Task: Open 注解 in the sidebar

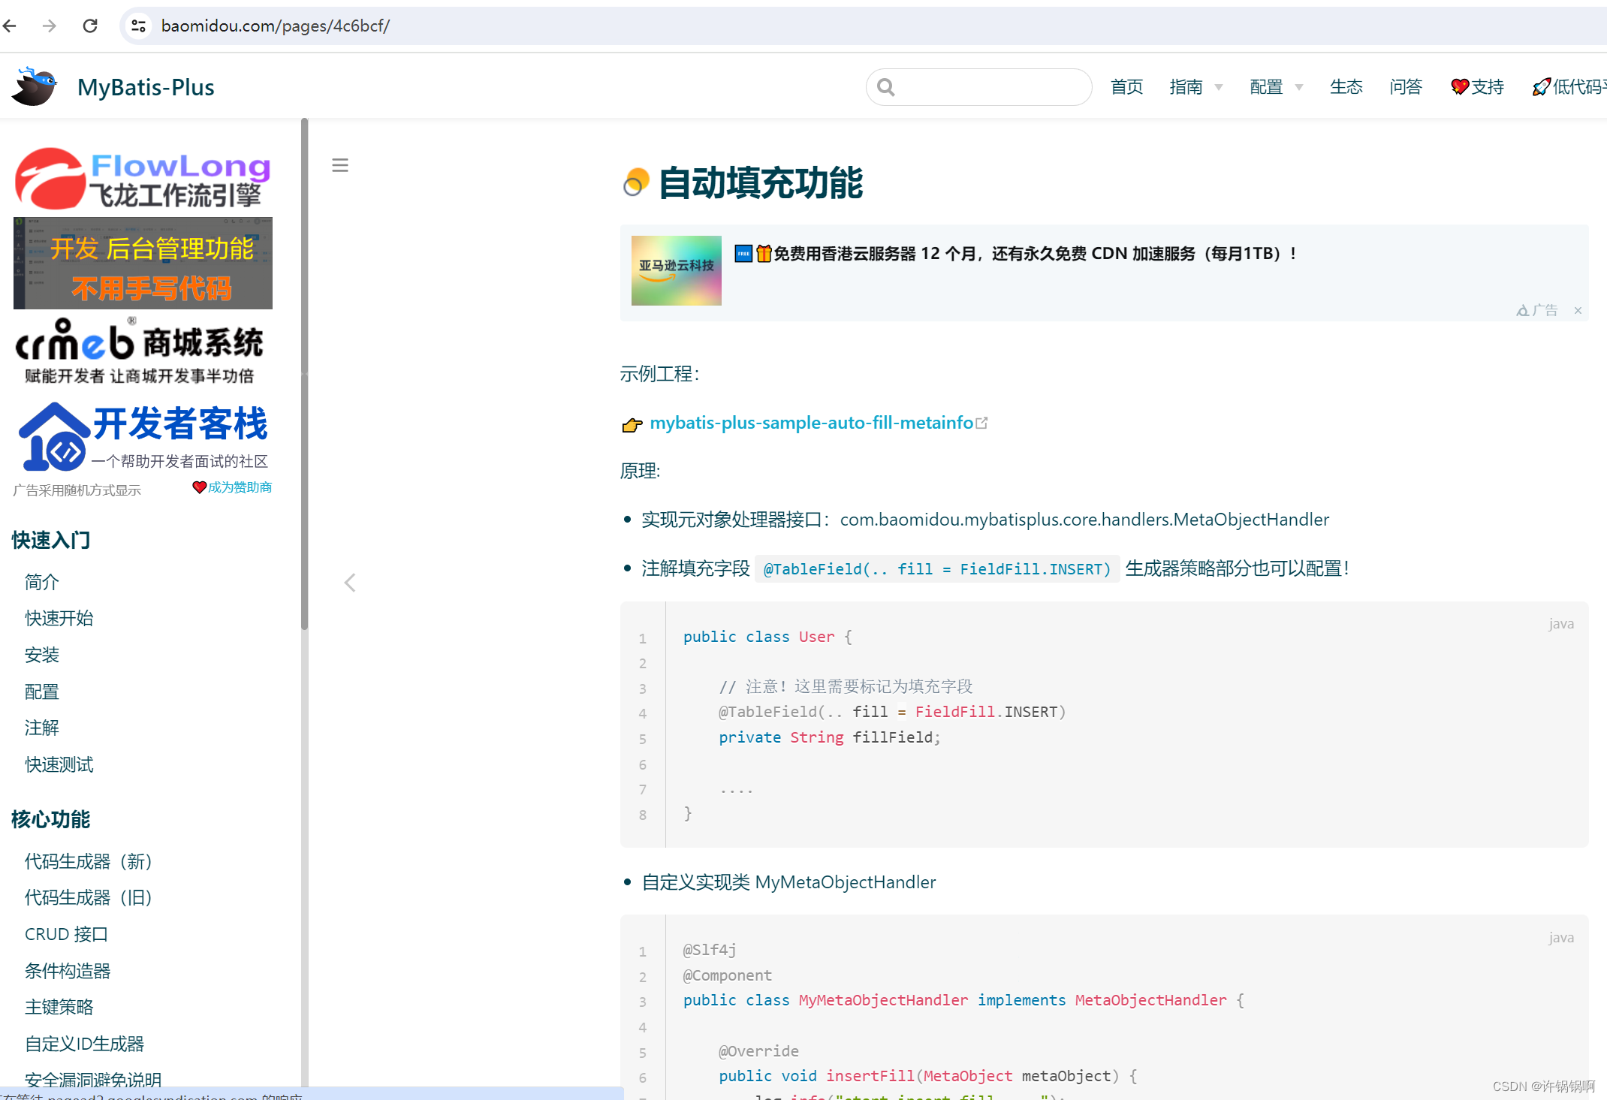Action: point(42,728)
